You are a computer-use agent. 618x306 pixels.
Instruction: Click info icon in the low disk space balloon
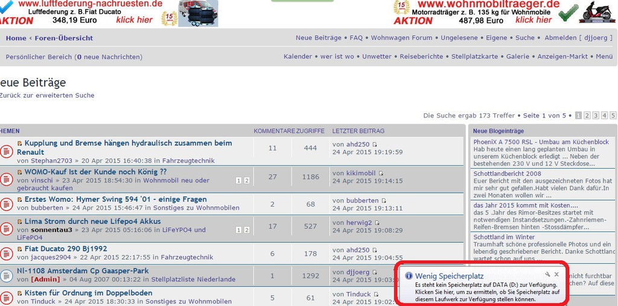coord(408,276)
